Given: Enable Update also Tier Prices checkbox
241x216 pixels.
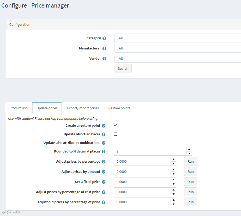Looking at the screenshot, I should click(x=116, y=134).
